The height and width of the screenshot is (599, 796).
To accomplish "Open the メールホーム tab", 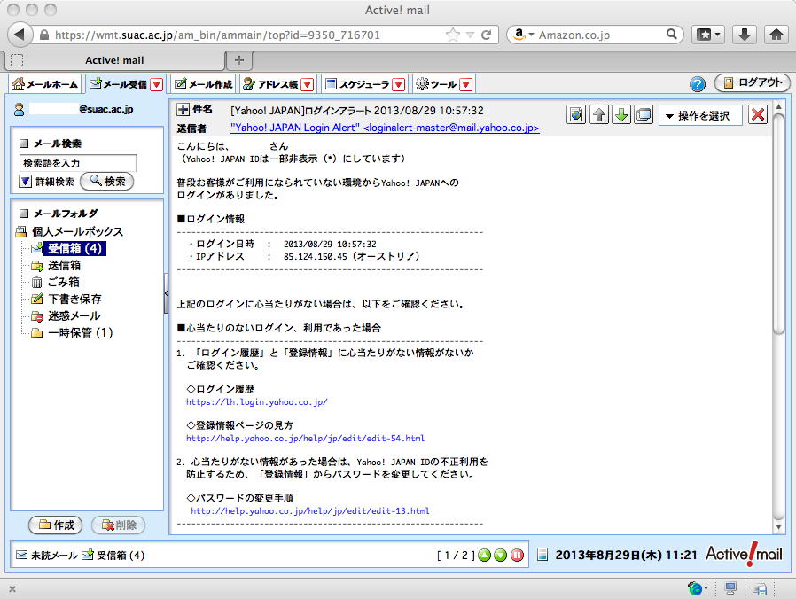I will [x=44, y=84].
